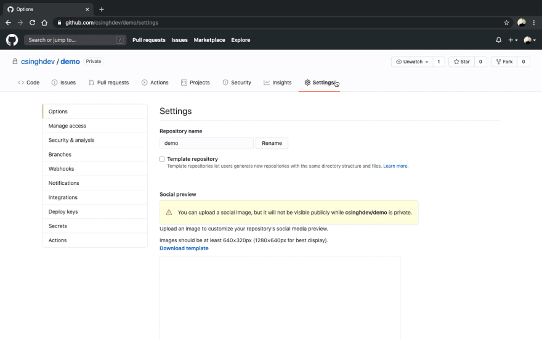Open Chrome three-dot menu
Screen dimensions: 542x339
point(534,22)
